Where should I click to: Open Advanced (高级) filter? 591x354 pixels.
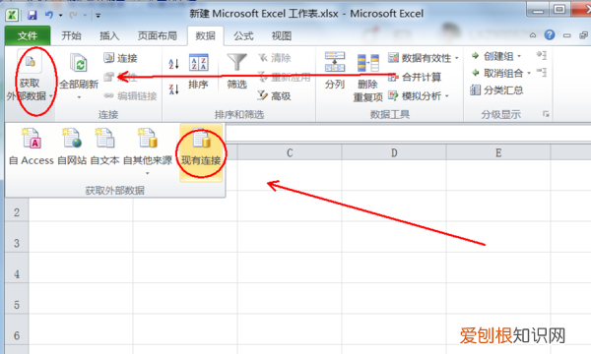(275, 96)
